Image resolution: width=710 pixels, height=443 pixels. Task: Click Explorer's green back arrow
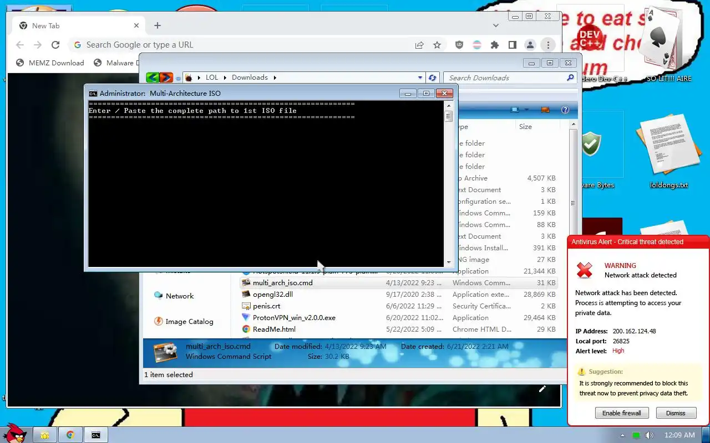pyautogui.click(x=153, y=78)
